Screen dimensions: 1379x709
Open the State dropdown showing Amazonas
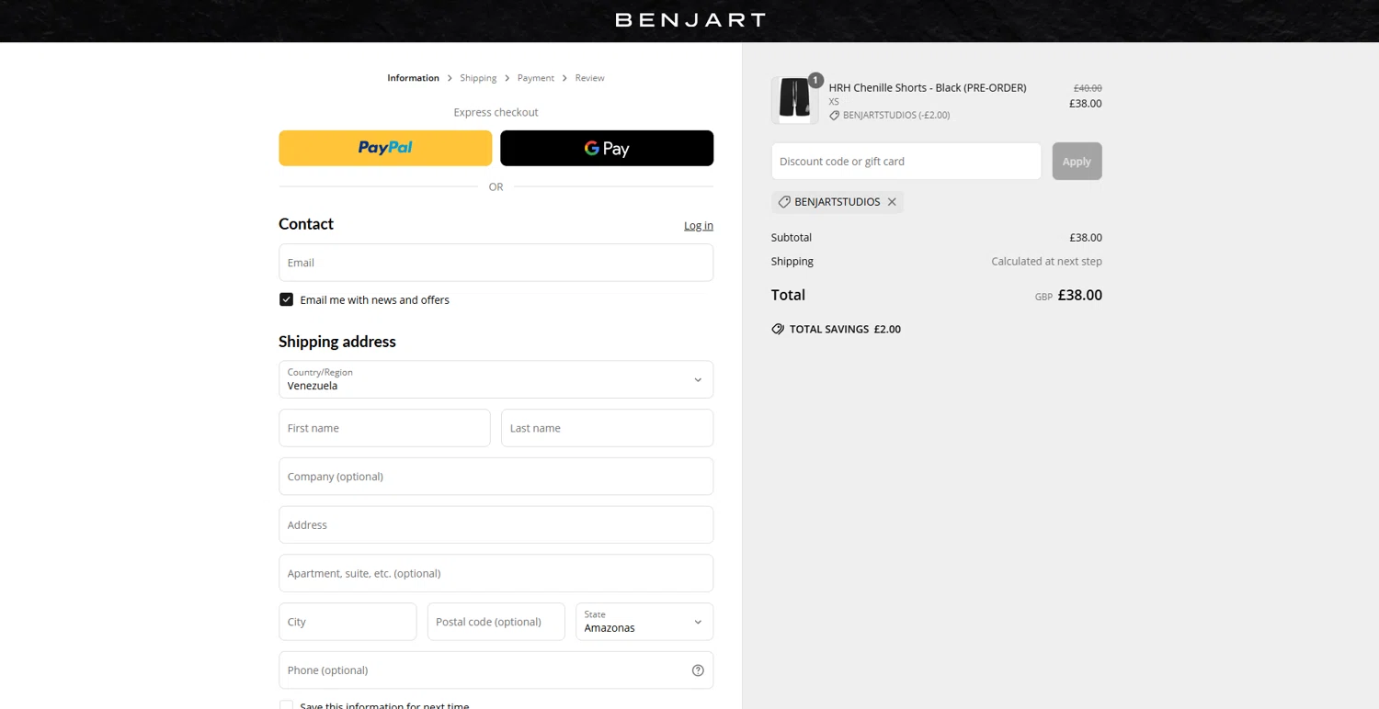tap(644, 622)
